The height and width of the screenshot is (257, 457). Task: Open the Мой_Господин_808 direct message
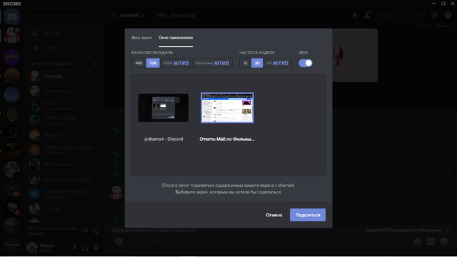tap(63, 179)
